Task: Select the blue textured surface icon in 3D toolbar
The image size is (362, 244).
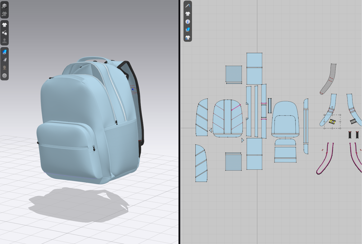Action: (4, 52)
